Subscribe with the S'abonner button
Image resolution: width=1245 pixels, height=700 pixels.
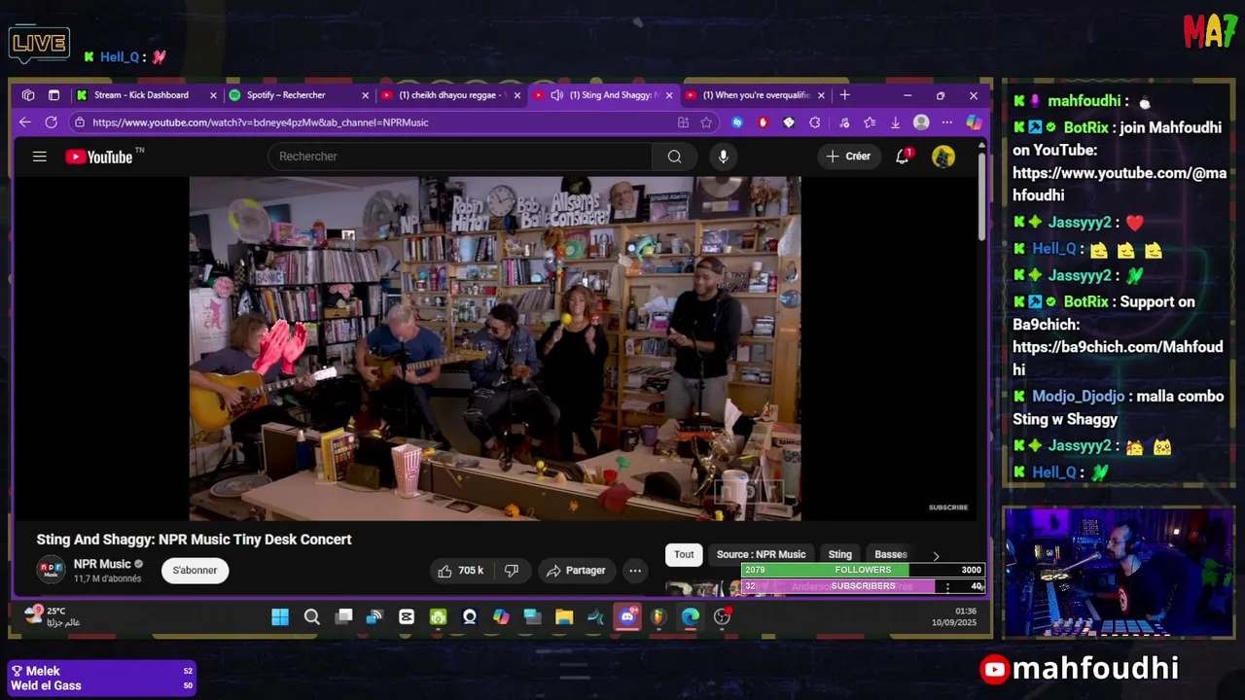[196, 571]
